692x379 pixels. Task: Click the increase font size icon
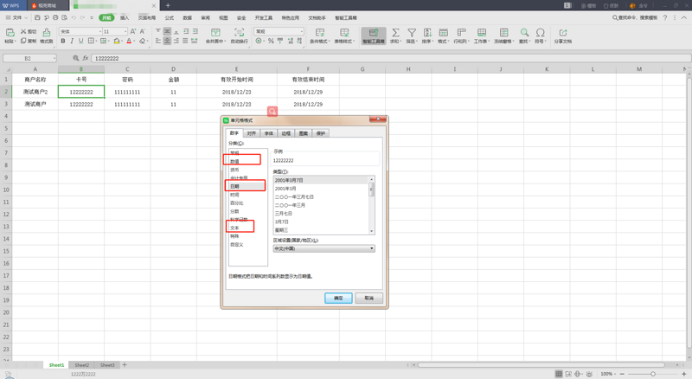133,31
